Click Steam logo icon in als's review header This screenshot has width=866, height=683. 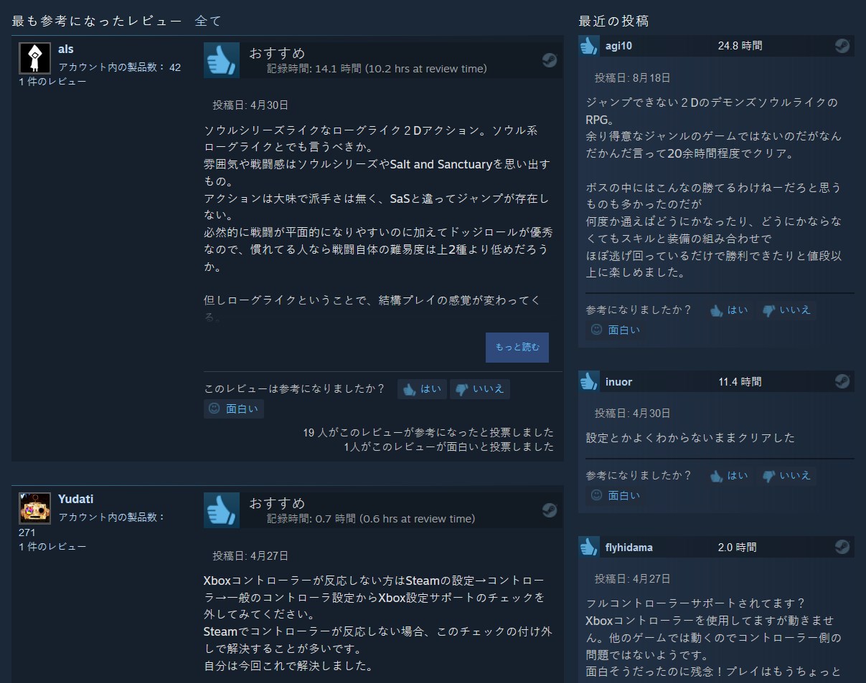tap(550, 60)
